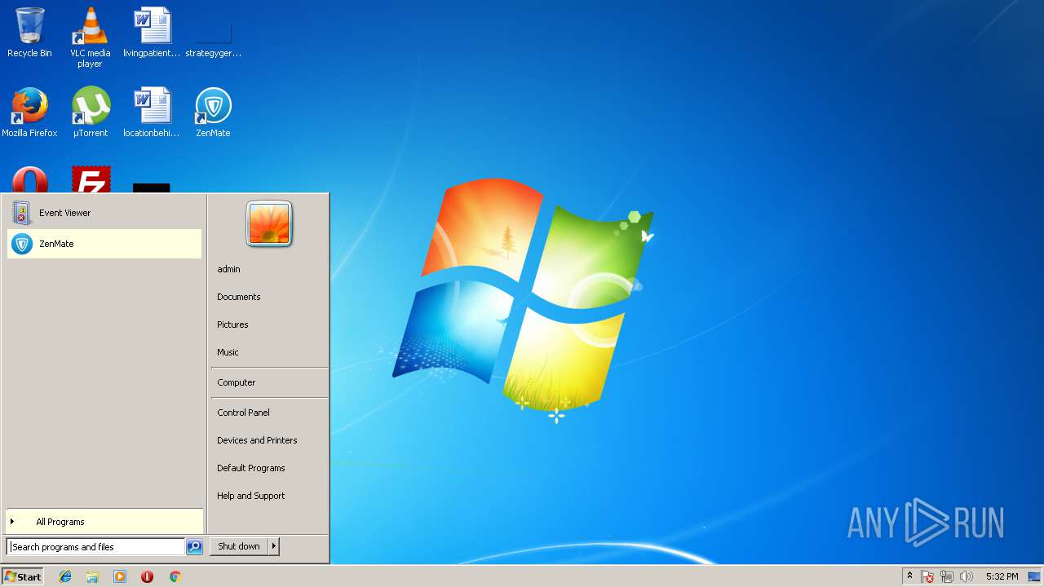Click the network tray icon
Image resolution: width=1044 pixels, height=587 pixels.
tap(947, 576)
